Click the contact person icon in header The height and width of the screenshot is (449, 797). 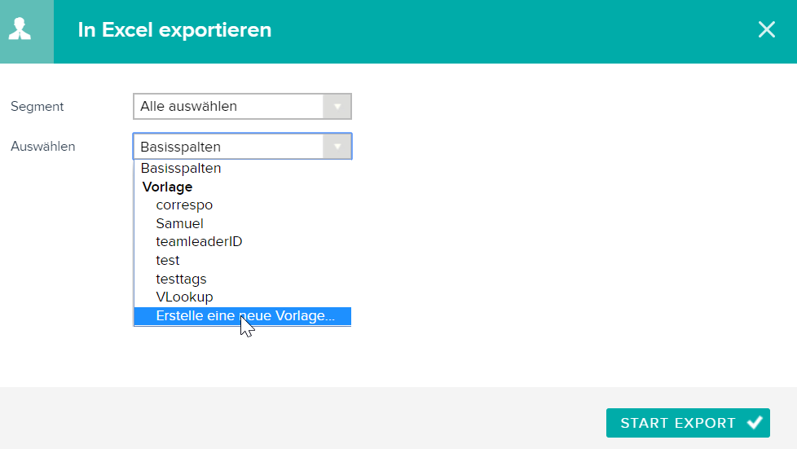pos(20,29)
